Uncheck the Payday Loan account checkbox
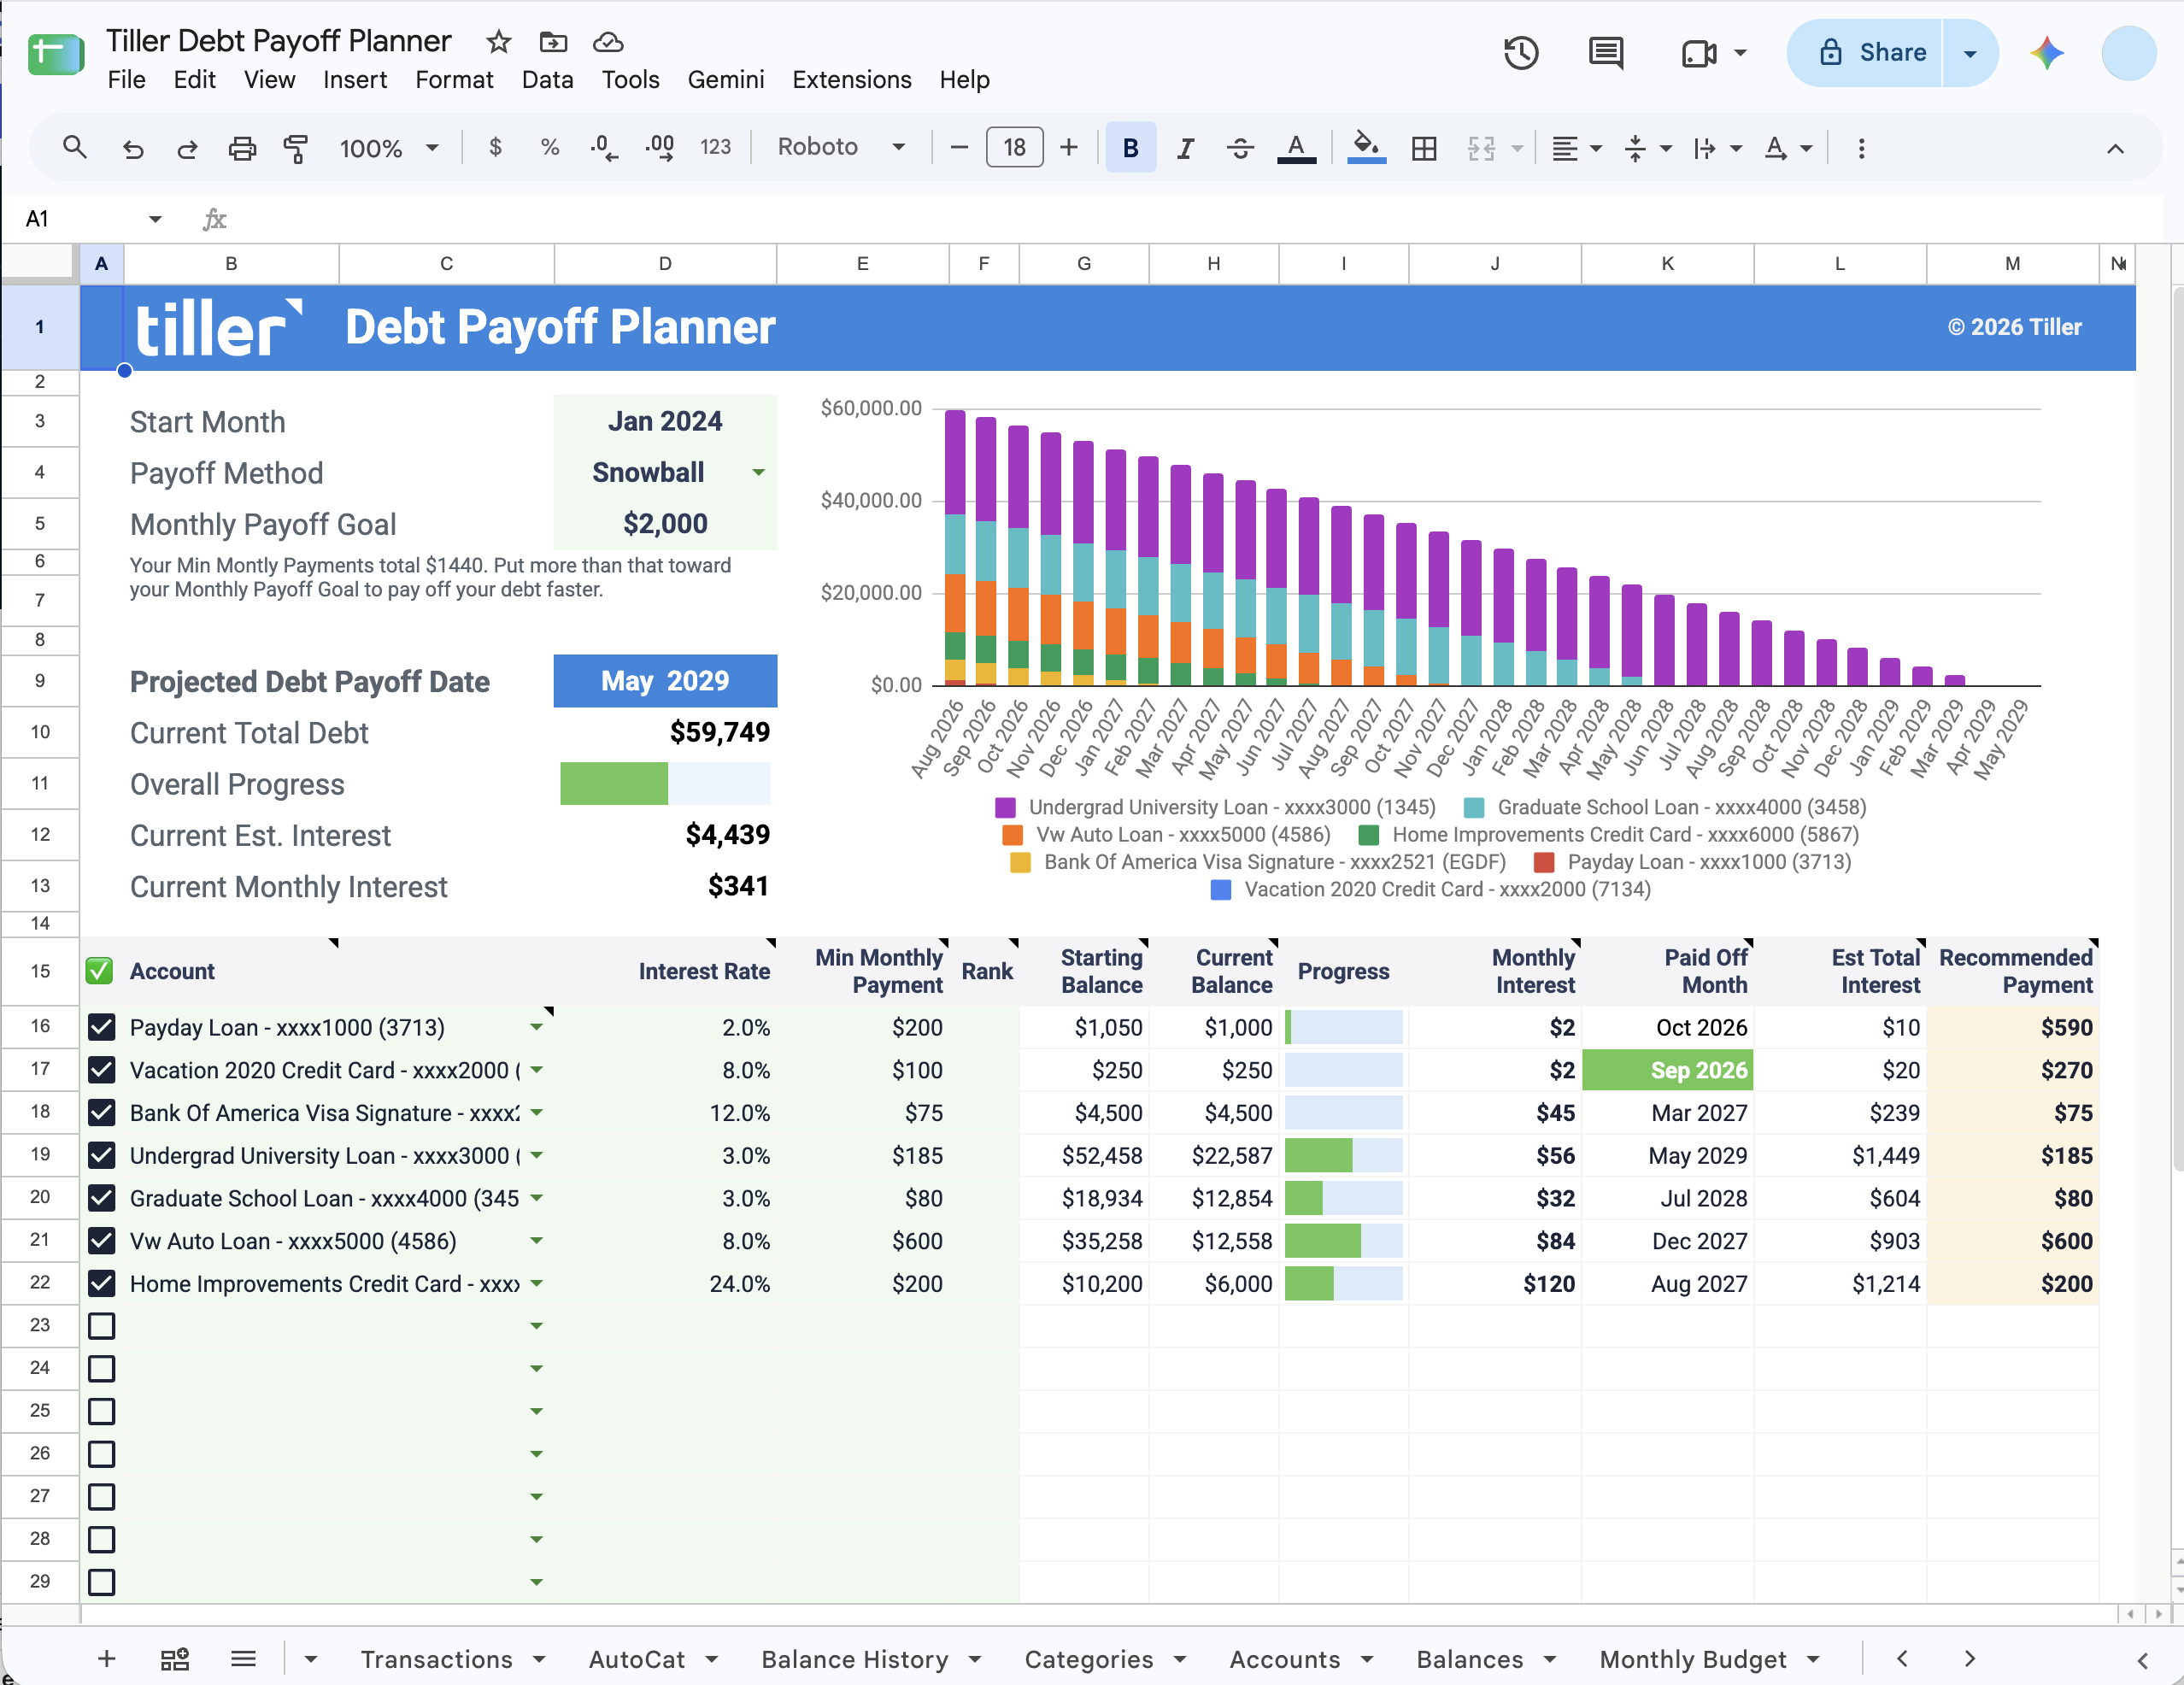This screenshot has height=1685, width=2184. pyautogui.click(x=101, y=1027)
